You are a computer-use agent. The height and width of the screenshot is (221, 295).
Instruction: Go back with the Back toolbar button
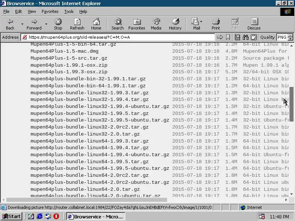(x=10, y=24)
